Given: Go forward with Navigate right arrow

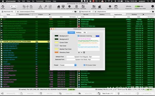Looking at the screenshot, I should (x=16, y=6).
